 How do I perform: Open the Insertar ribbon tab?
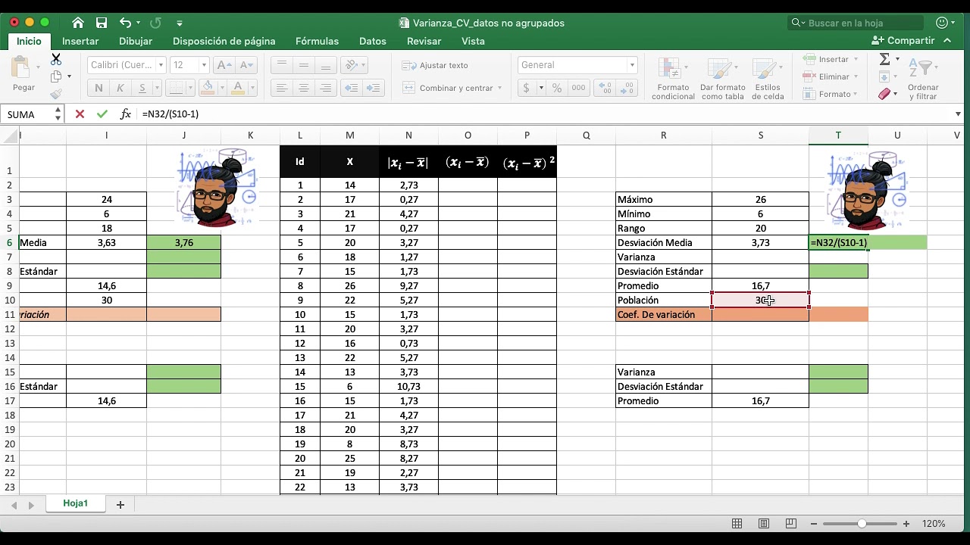tap(80, 42)
